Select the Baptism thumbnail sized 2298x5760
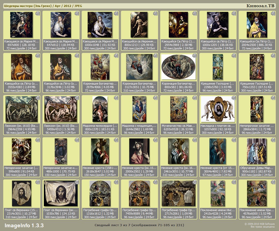Image resolution: width=279 pixels, height=231 pixels. (218, 67)
